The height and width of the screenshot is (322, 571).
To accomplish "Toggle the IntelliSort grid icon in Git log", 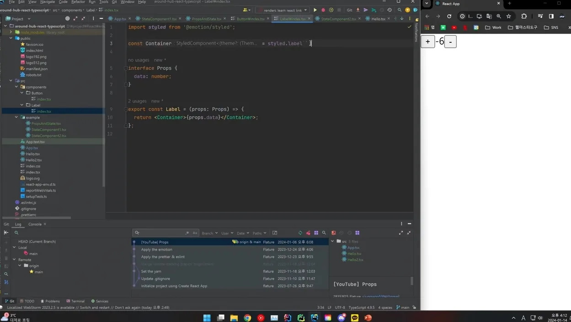I will tap(316, 233).
